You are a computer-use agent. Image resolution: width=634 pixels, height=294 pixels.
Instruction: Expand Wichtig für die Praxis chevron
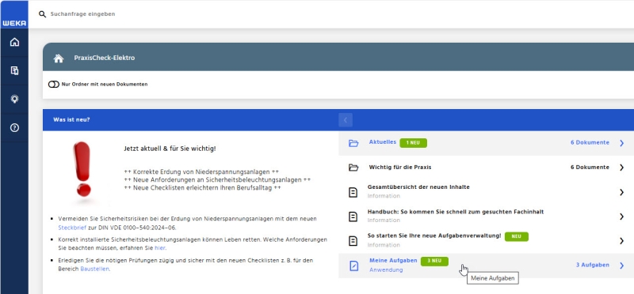621,168
